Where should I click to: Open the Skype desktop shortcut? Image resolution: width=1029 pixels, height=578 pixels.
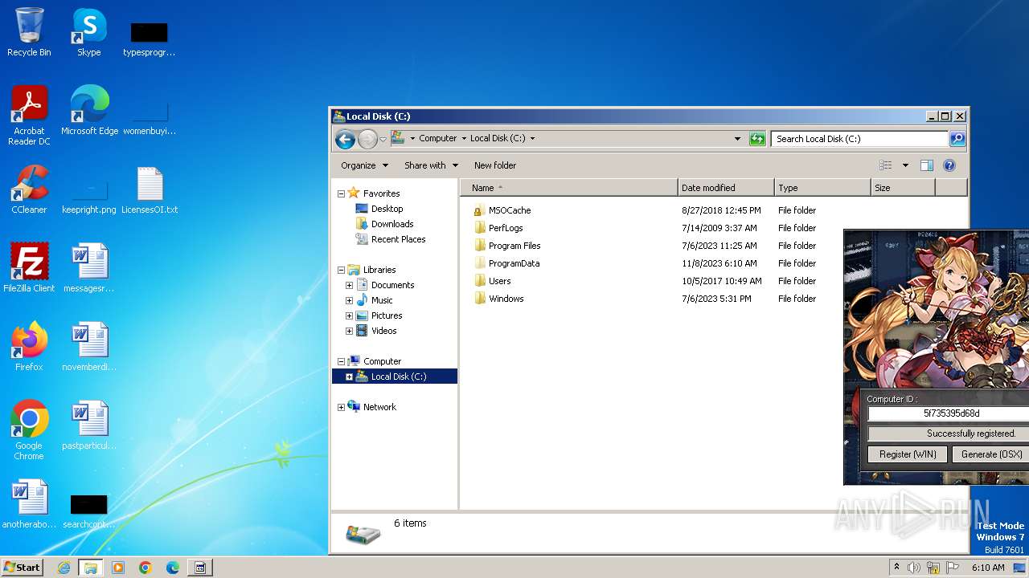pos(89,32)
